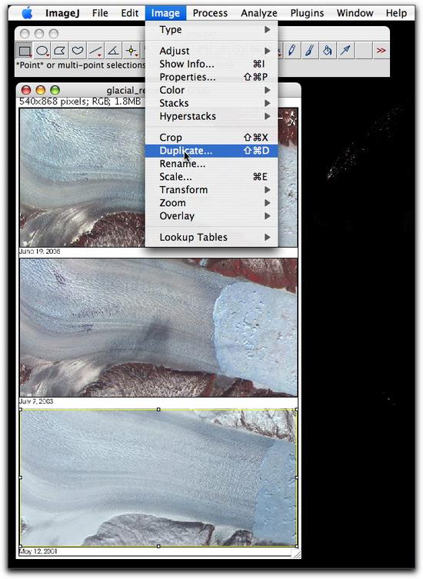Select the Rectangle selection tool
The image size is (423, 579).
[25, 51]
